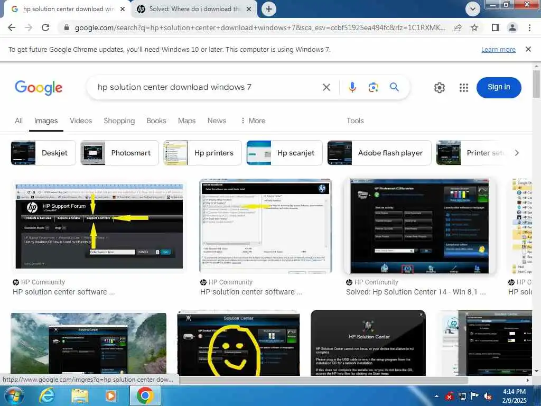Open the Windows Start menu
541x406 pixels.
pos(14,395)
